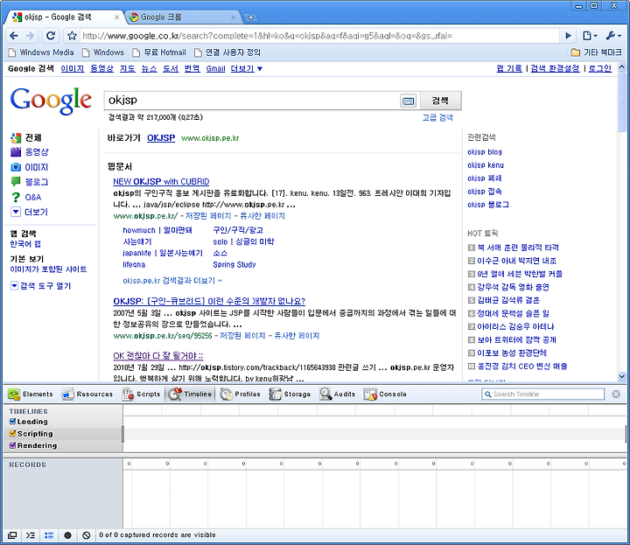The height and width of the screenshot is (545, 630).
Task: Bookmark page with the star icon
Action: (72, 36)
